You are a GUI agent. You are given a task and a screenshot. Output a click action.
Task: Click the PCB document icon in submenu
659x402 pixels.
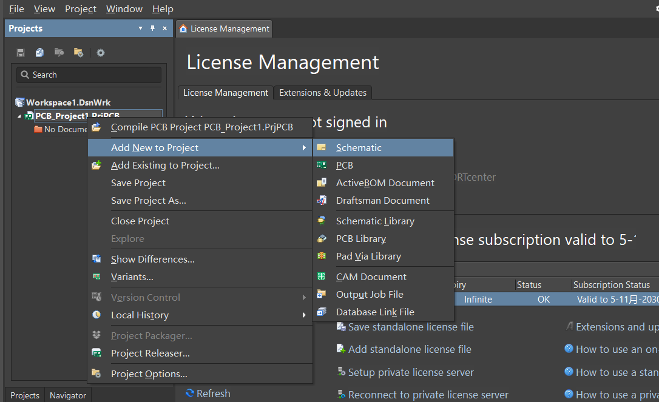(x=322, y=165)
